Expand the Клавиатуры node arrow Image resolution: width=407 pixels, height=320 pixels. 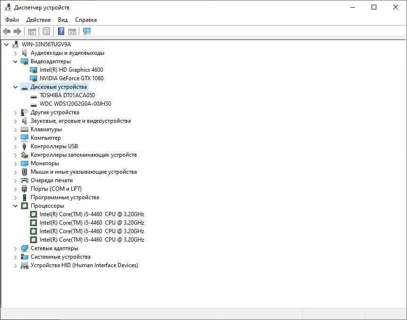pyautogui.click(x=15, y=129)
